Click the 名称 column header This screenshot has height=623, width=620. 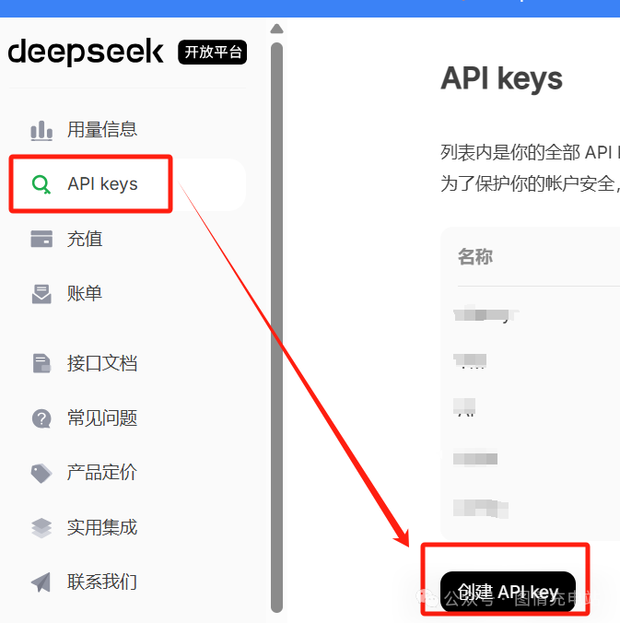tap(475, 257)
